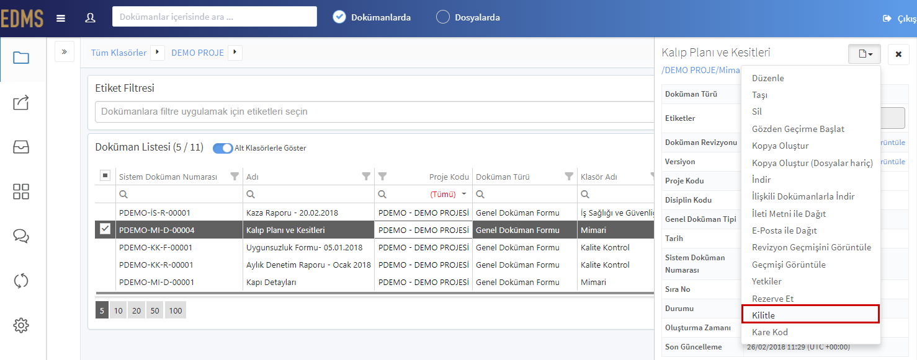Open the inbox tray sidebar icon
Image resolution: width=917 pixels, height=360 pixels.
click(x=21, y=147)
